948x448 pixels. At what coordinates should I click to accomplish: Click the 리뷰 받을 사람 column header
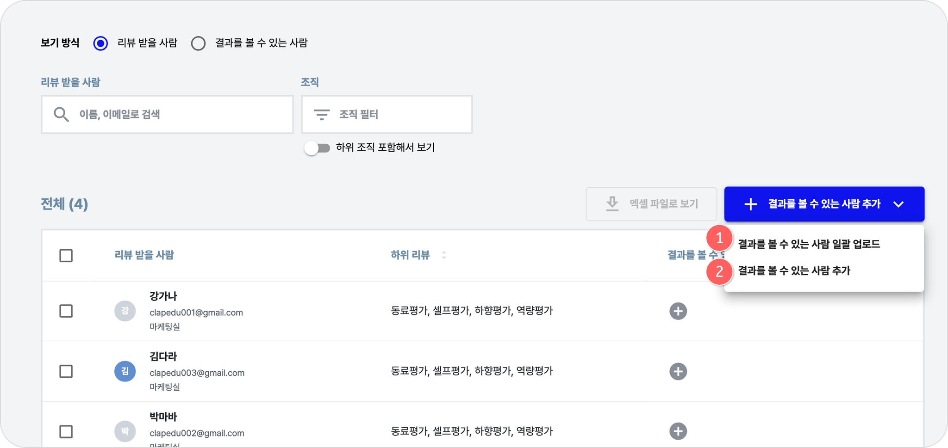(144, 255)
